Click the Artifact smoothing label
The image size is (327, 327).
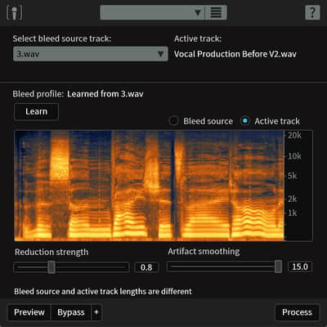tap(204, 251)
